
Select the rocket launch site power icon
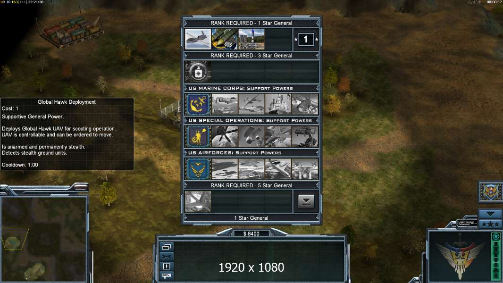[251, 39]
